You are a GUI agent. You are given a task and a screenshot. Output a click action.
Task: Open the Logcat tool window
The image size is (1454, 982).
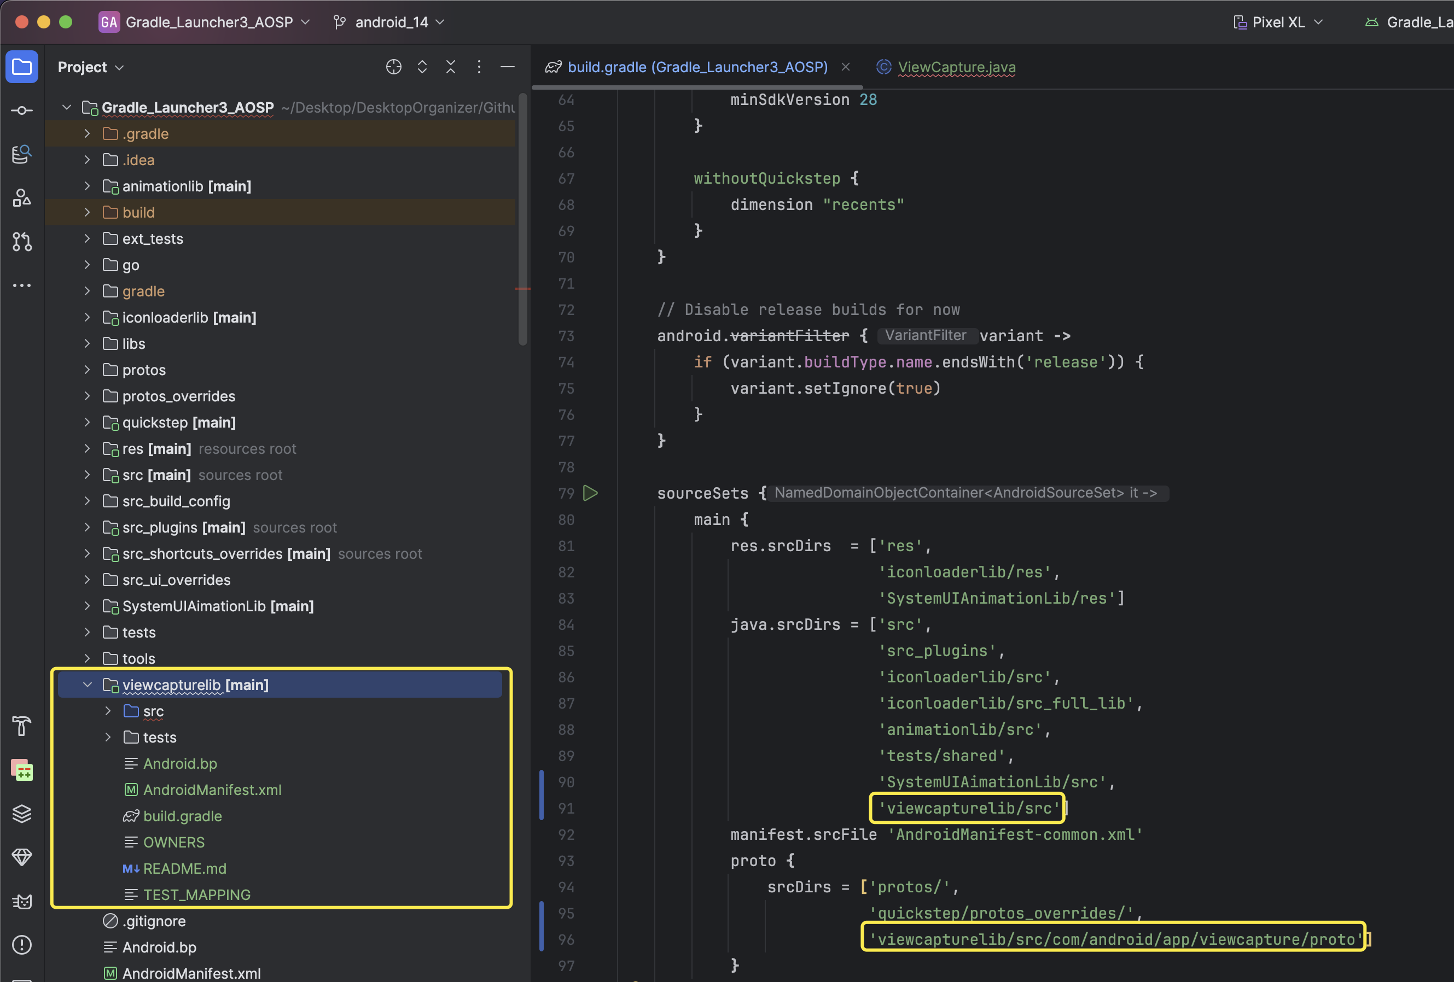point(22,901)
